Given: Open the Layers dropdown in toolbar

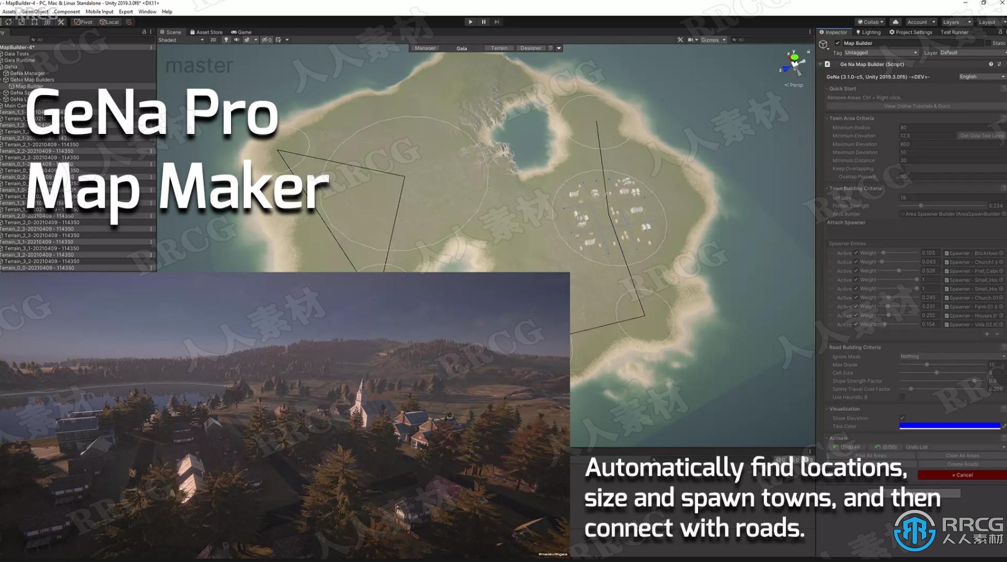Looking at the screenshot, I should coord(956,22).
